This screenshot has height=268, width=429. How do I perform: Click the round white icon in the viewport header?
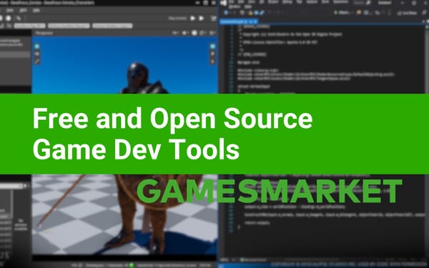194,33
